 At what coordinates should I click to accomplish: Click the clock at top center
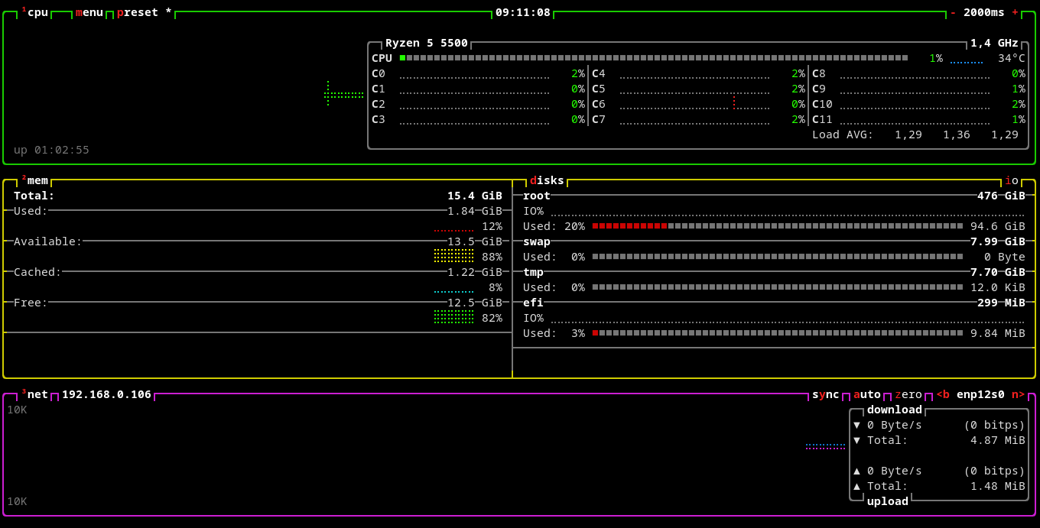[522, 12]
